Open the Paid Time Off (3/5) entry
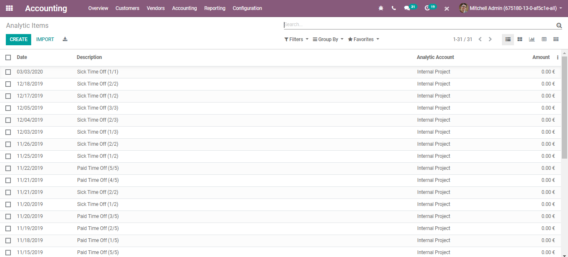Viewport: 568px width, 257px height. (x=98, y=216)
